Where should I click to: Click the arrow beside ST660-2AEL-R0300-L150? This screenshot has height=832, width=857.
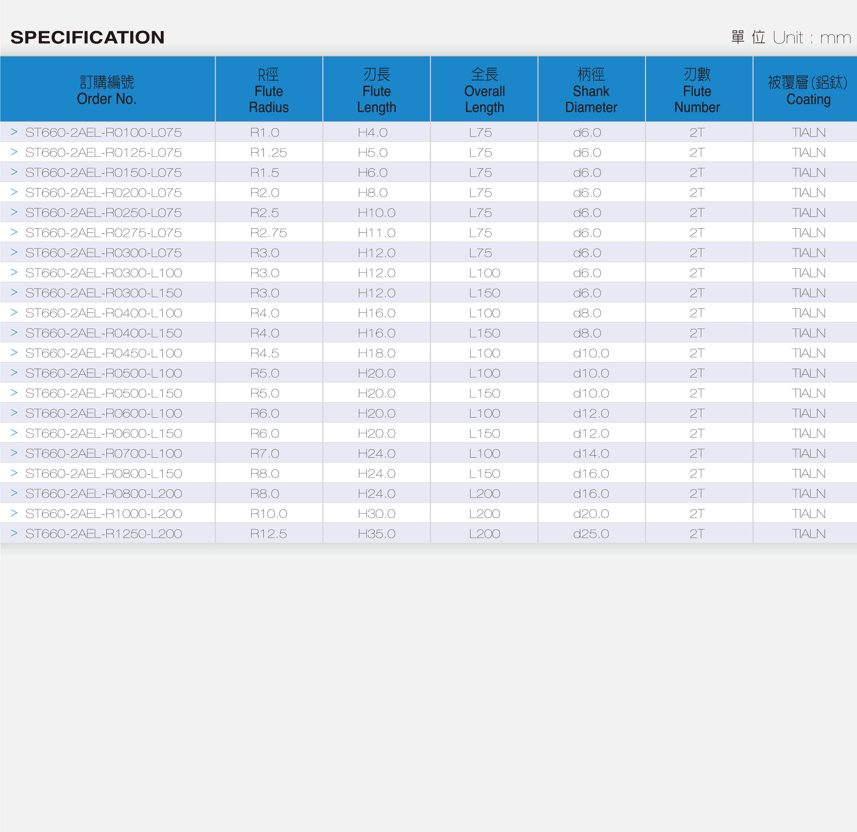(x=14, y=293)
